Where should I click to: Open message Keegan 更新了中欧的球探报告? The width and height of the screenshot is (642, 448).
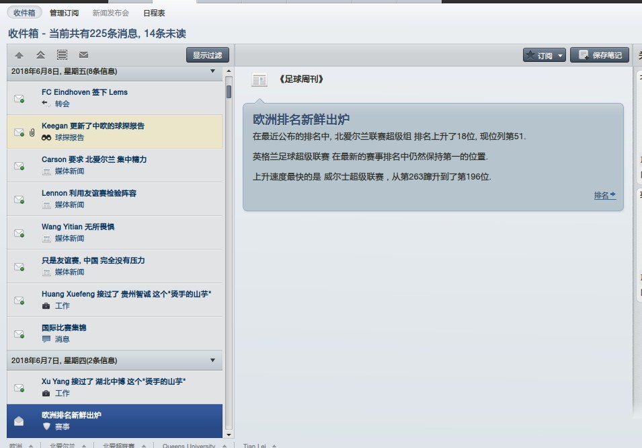115,132
